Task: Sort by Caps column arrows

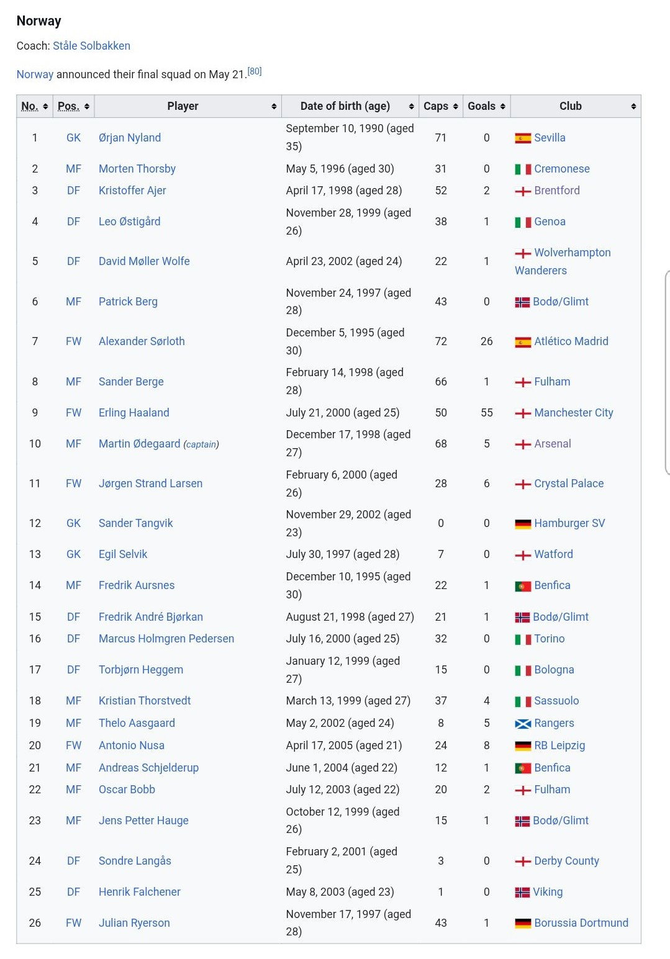Action: coord(455,106)
